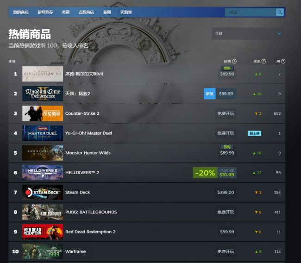Open the PUBG Battlegrounds thumbnail image
301x263 pixels.
[x=43, y=212]
